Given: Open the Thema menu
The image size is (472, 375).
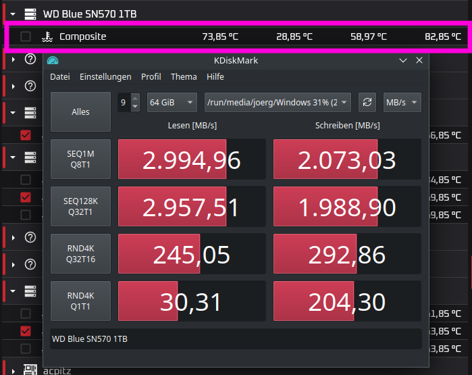Looking at the screenshot, I should coord(184,77).
